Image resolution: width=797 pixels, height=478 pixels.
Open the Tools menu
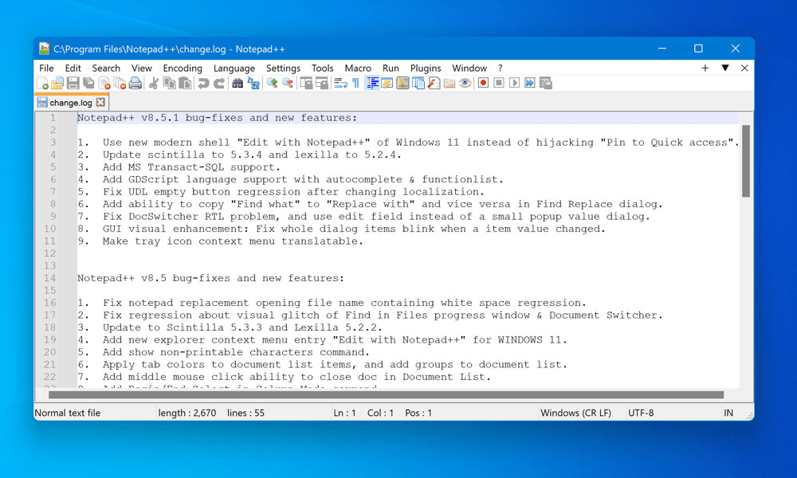click(322, 68)
